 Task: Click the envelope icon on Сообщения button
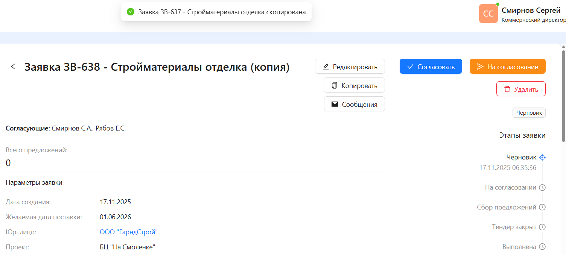point(335,104)
